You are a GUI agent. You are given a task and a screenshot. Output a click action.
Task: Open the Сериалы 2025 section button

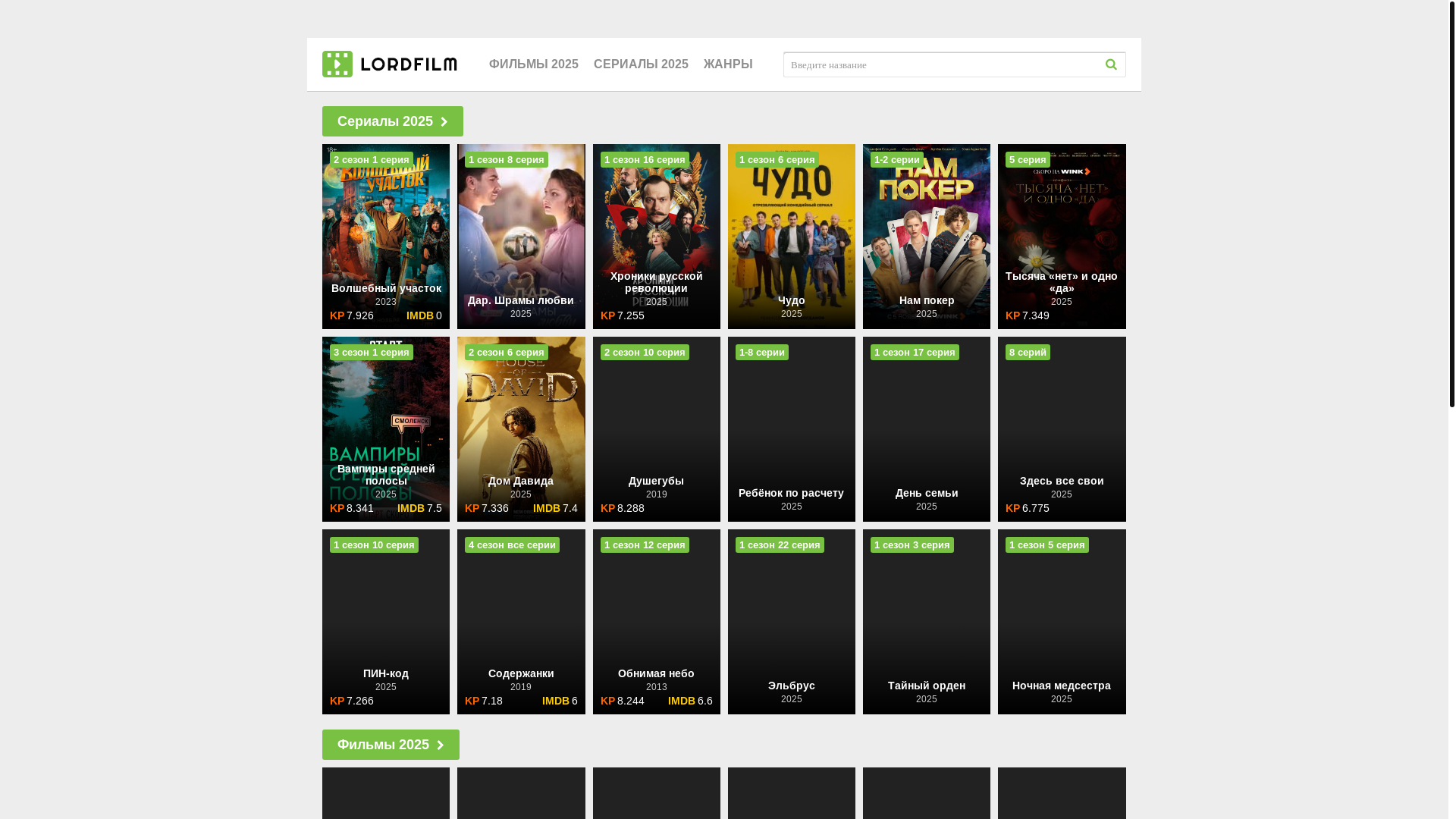click(x=393, y=121)
